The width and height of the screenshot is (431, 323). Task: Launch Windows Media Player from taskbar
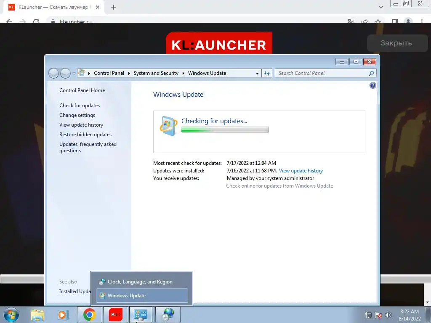(62, 315)
